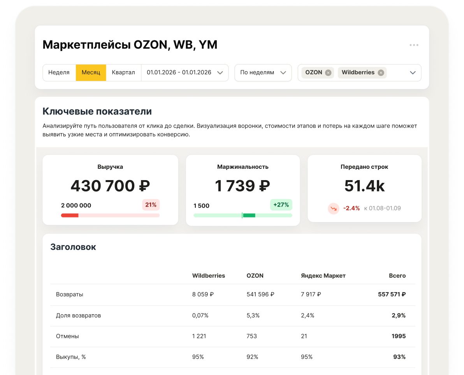The height and width of the screenshot is (375, 464).
Task: Select the "Квартал" period option
Action: tap(123, 72)
